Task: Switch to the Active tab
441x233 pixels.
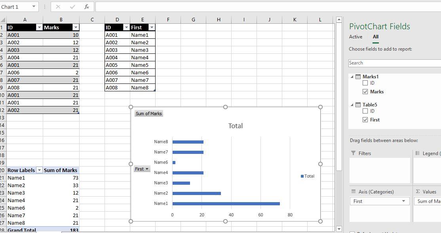Action: point(356,36)
